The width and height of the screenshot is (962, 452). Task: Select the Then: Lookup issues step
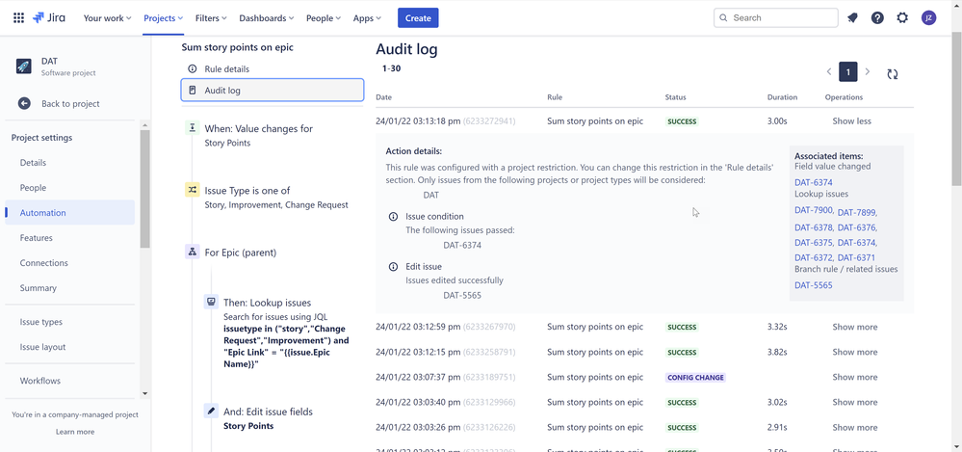pyautogui.click(x=267, y=303)
